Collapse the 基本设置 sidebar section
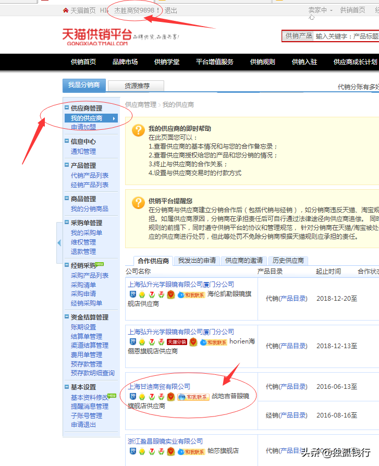The image size is (379, 466). pyautogui.click(x=67, y=387)
